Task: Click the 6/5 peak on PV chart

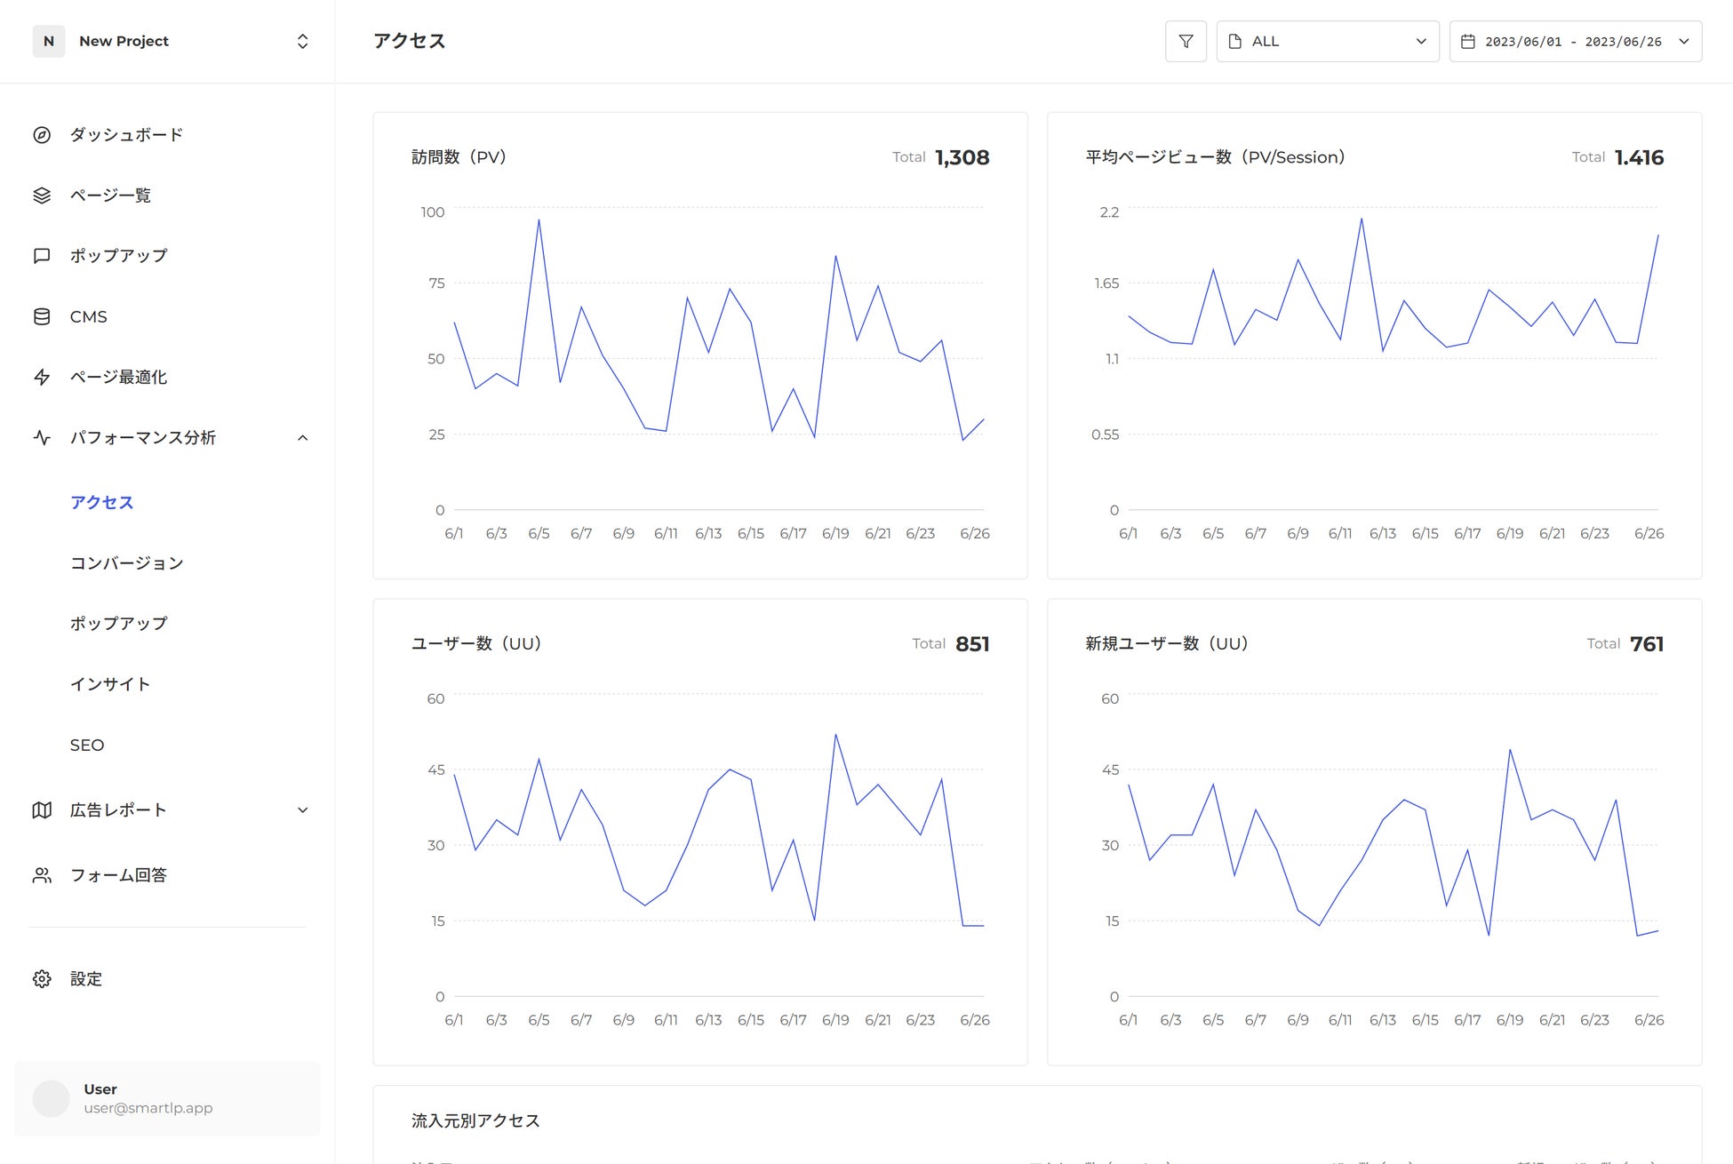Action: [x=539, y=220]
